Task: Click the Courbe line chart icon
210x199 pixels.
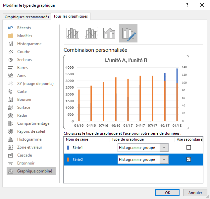Action: pyautogui.click(x=11, y=52)
